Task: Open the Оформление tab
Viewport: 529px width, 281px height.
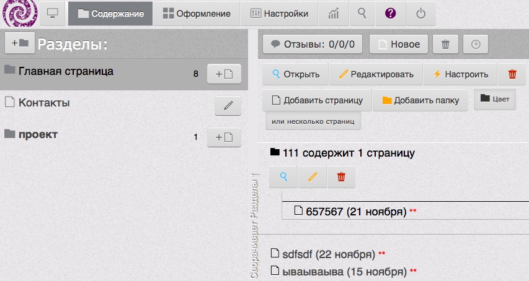Action: tap(197, 13)
